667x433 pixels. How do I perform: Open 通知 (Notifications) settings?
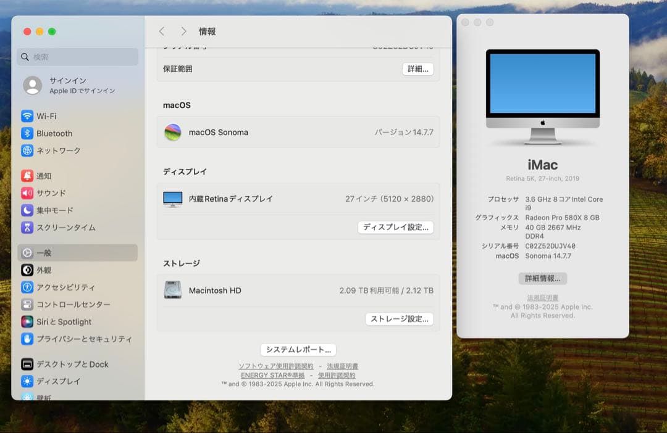point(44,176)
